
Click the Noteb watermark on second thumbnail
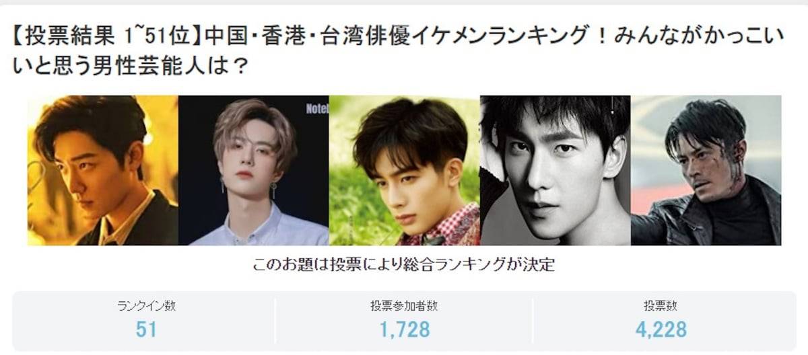point(316,109)
